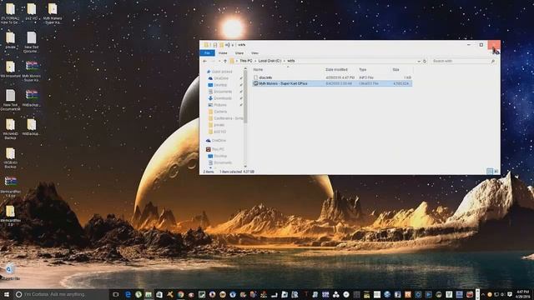Switch to details view in status bar

[490, 172]
